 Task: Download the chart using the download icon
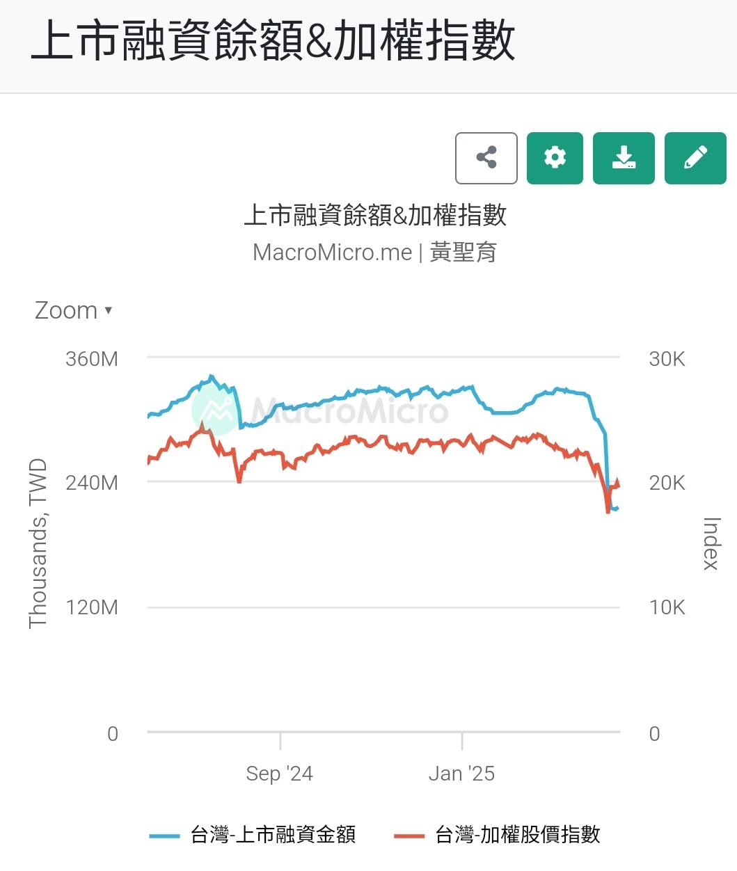(624, 158)
